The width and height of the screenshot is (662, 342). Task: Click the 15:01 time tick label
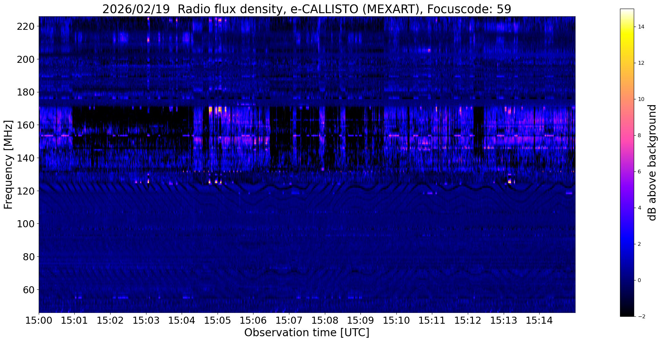point(75,321)
